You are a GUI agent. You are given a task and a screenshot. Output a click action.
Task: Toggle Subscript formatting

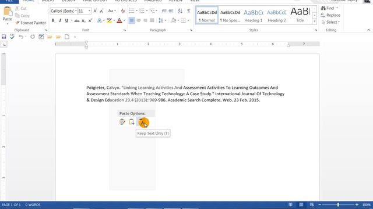coord(83,21)
